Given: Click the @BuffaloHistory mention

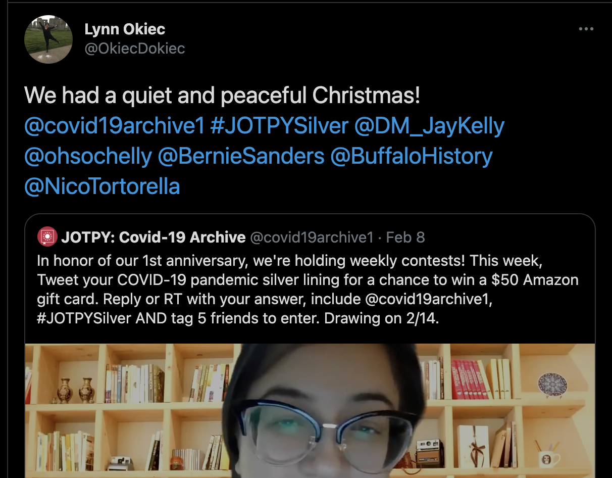Looking at the screenshot, I should click(411, 157).
